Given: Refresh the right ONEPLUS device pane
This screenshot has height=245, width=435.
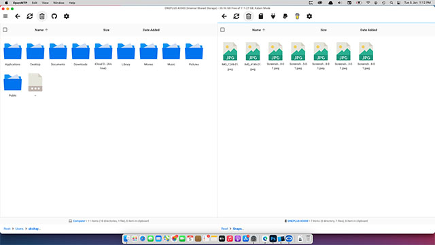Looking at the screenshot, I should [237, 16].
